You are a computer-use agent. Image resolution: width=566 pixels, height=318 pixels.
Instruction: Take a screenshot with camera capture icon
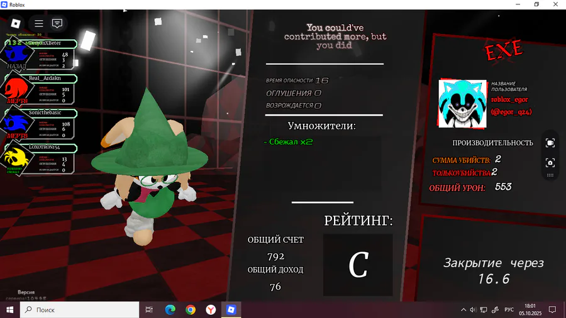[x=550, y=163]
